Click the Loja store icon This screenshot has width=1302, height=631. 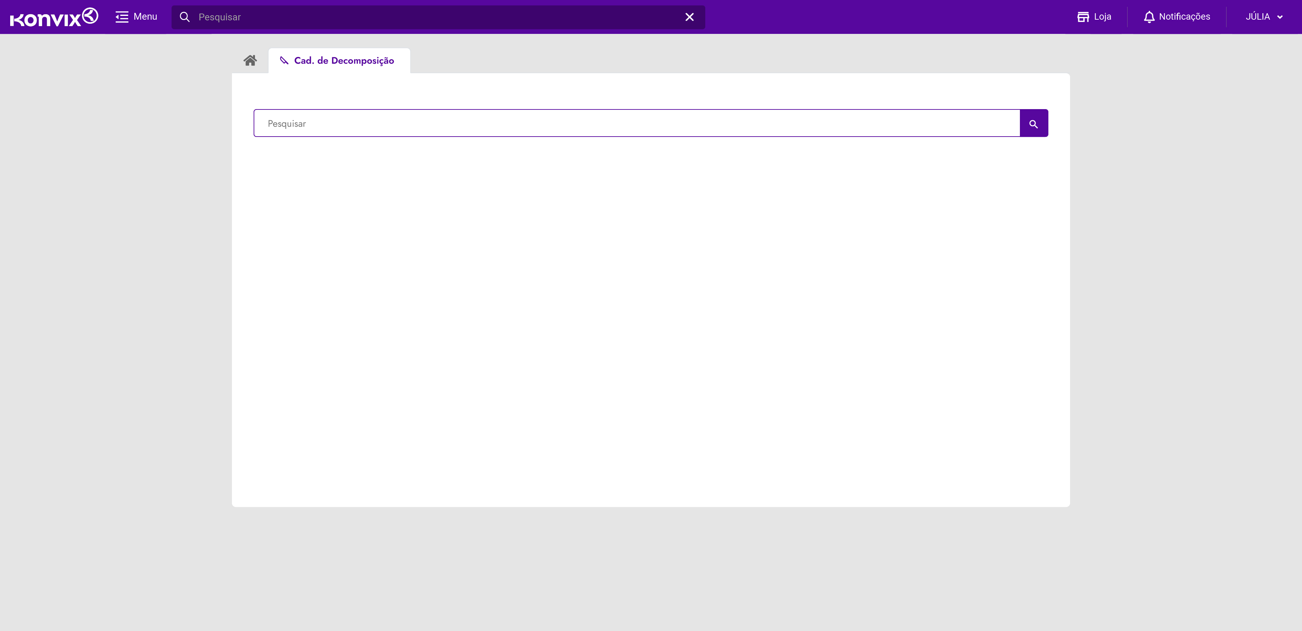1083,17
